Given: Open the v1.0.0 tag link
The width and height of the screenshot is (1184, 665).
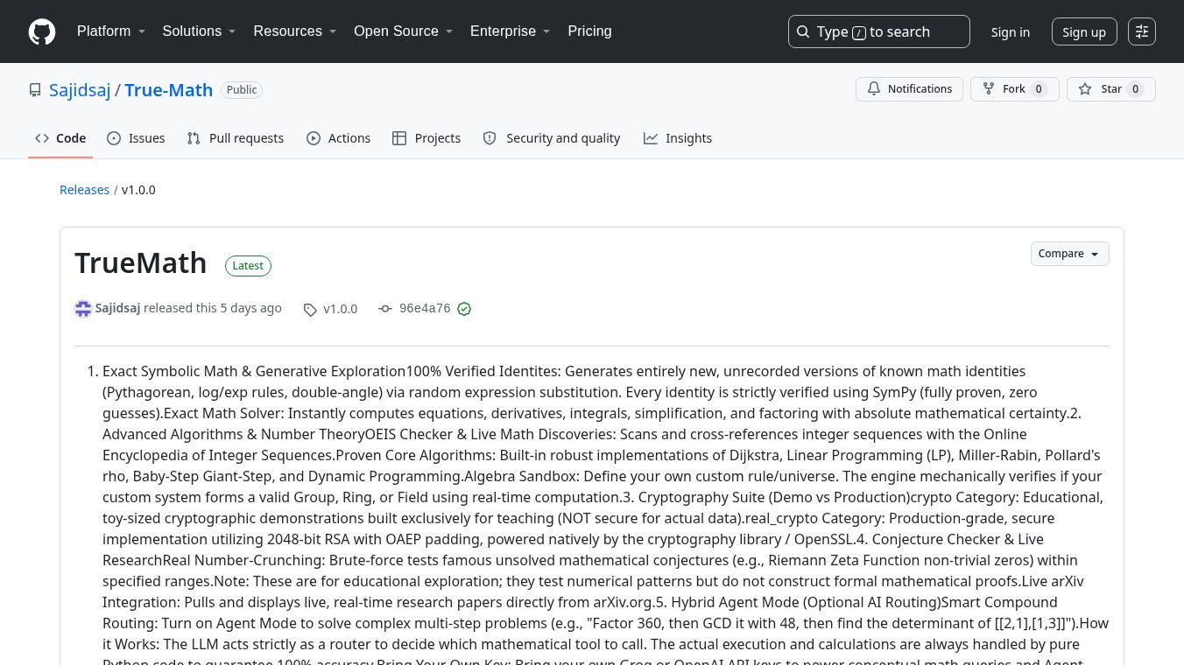Looking at the screenshot, I should point(331,309).
